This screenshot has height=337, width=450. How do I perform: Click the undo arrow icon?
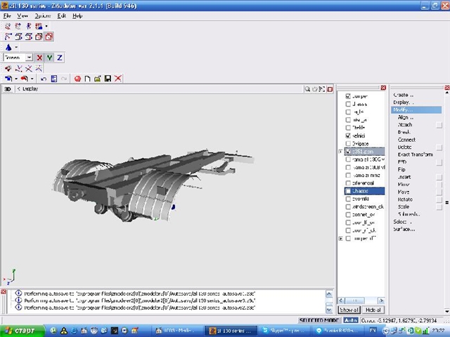tap(44, 79)
